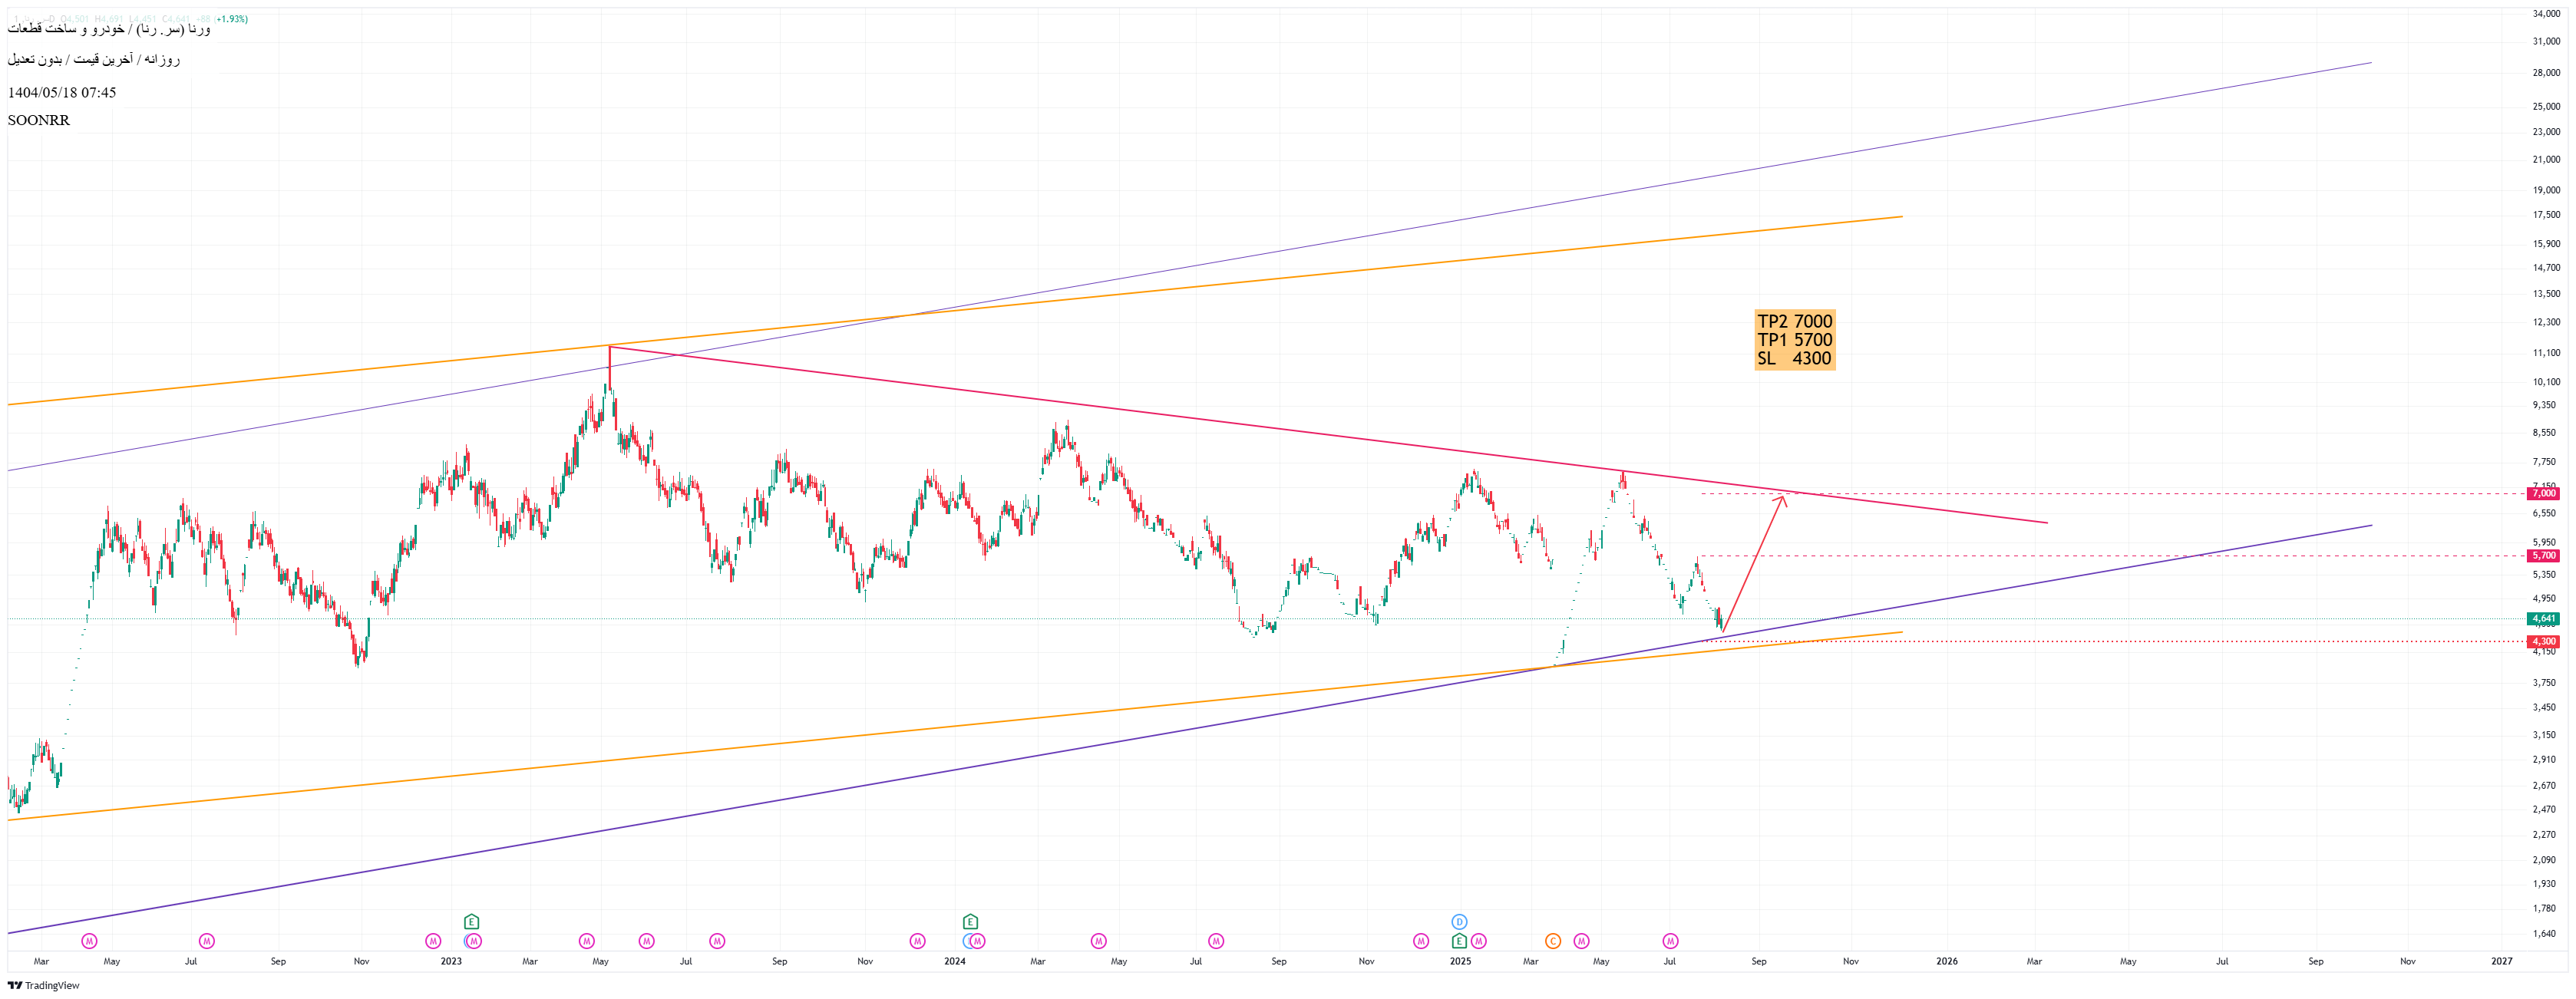Click the 2027 label on the time axis

click(2501, 962)
